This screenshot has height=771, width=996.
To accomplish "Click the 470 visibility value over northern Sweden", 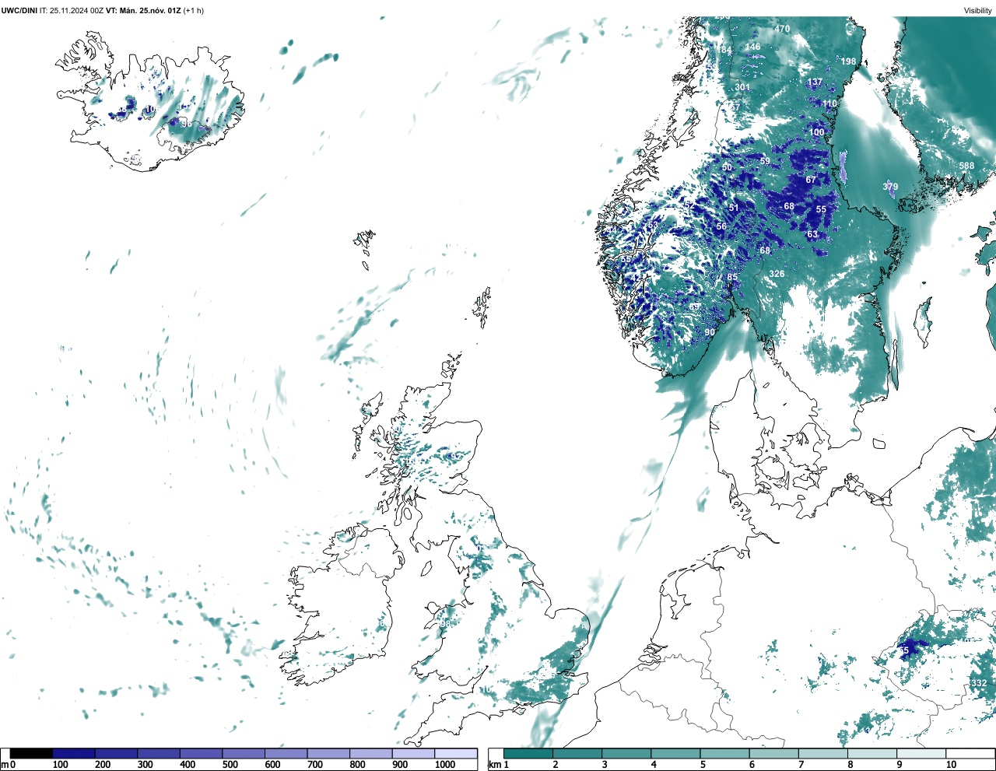I will click(x=782, y=29).
